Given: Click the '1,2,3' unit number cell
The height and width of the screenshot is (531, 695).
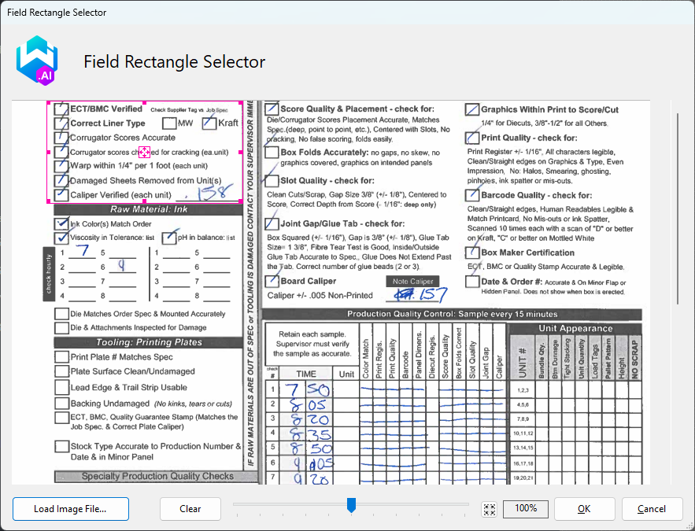Looking at the screenshot, I should [523, 390].
